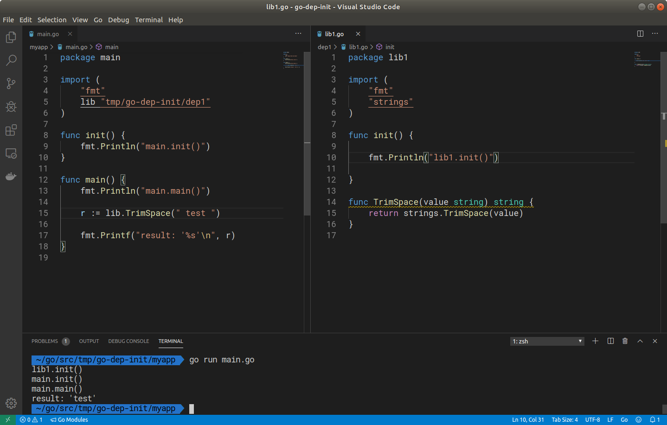Viewport: 667px width, 425px height.
Task: Select the 1: zsh terminal dropdown
Action: point(547,341)
